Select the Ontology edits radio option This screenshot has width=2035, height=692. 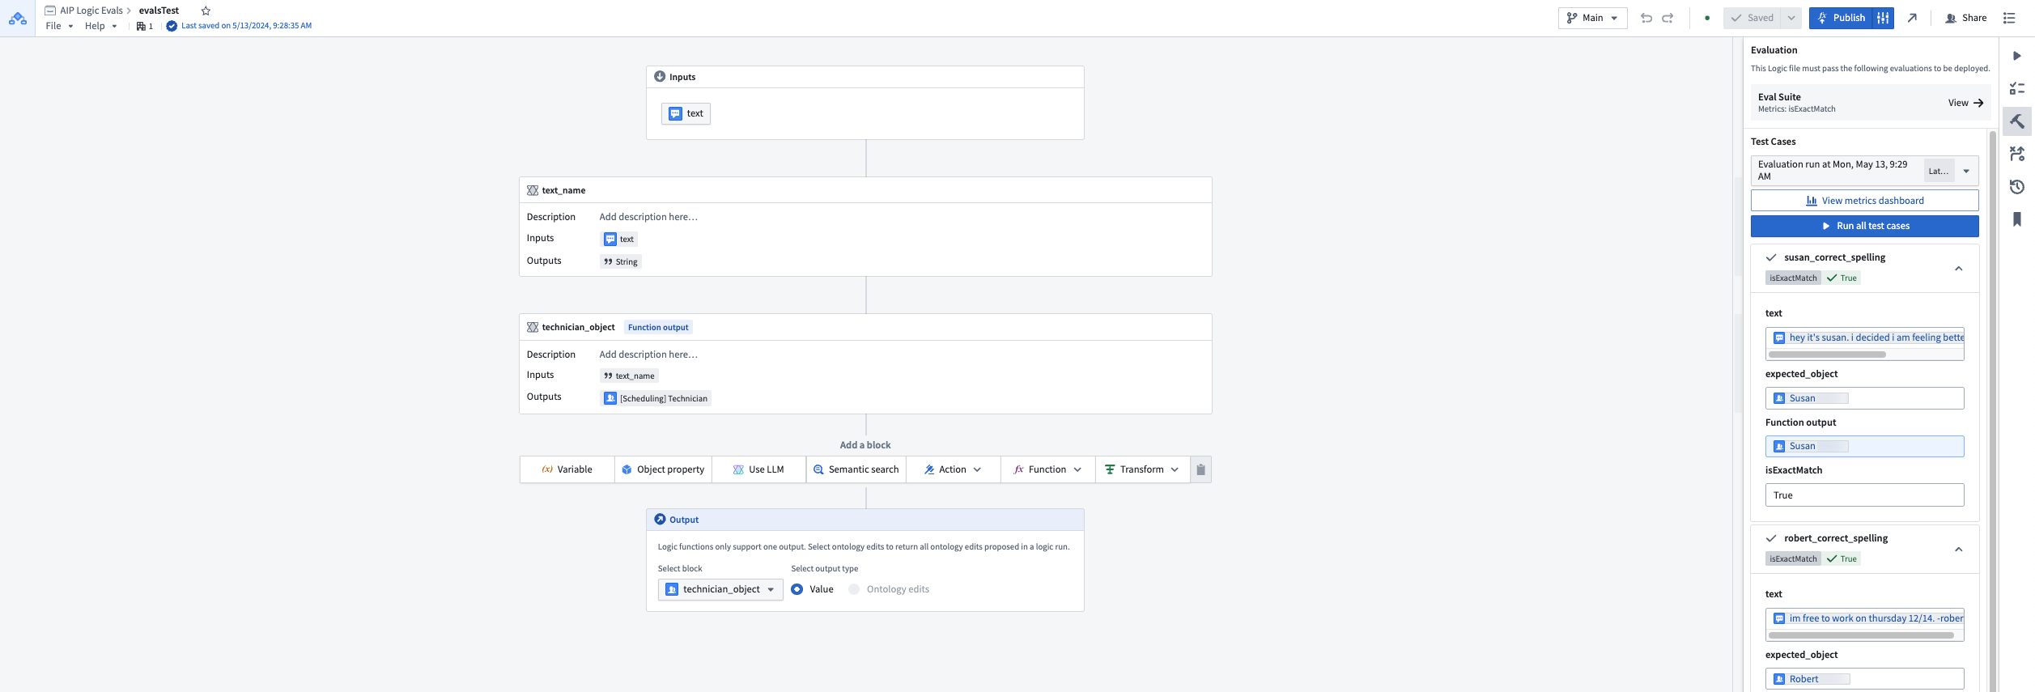tap(854, 589)
